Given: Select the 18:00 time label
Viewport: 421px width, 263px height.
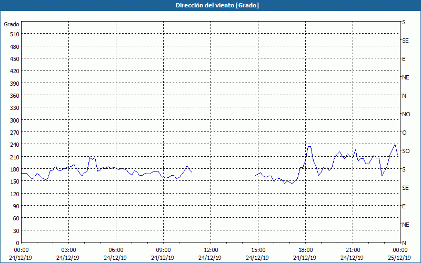Looking at the screenshot, I should (x=306, y=250).
